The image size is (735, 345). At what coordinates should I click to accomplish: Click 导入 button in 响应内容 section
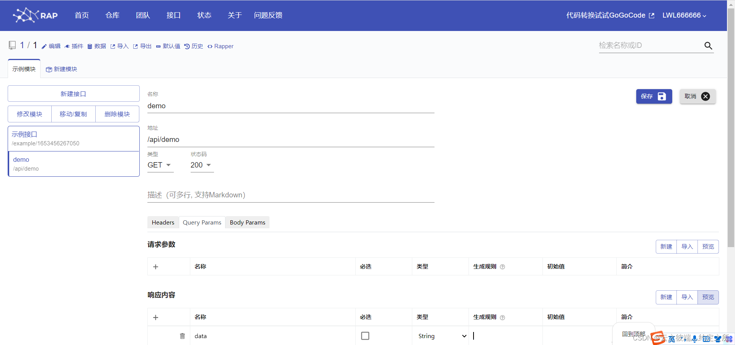pos(687,297)
